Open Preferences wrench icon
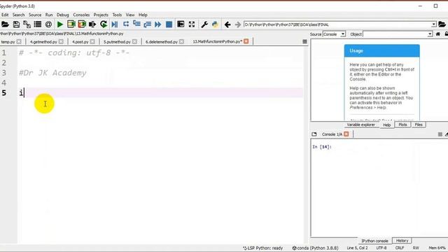The height and width of the screenshot is (252, 448). coord(204,24)
